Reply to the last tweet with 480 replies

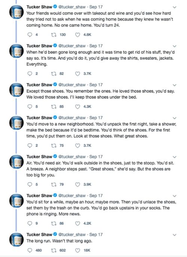(x=30, y=250)
